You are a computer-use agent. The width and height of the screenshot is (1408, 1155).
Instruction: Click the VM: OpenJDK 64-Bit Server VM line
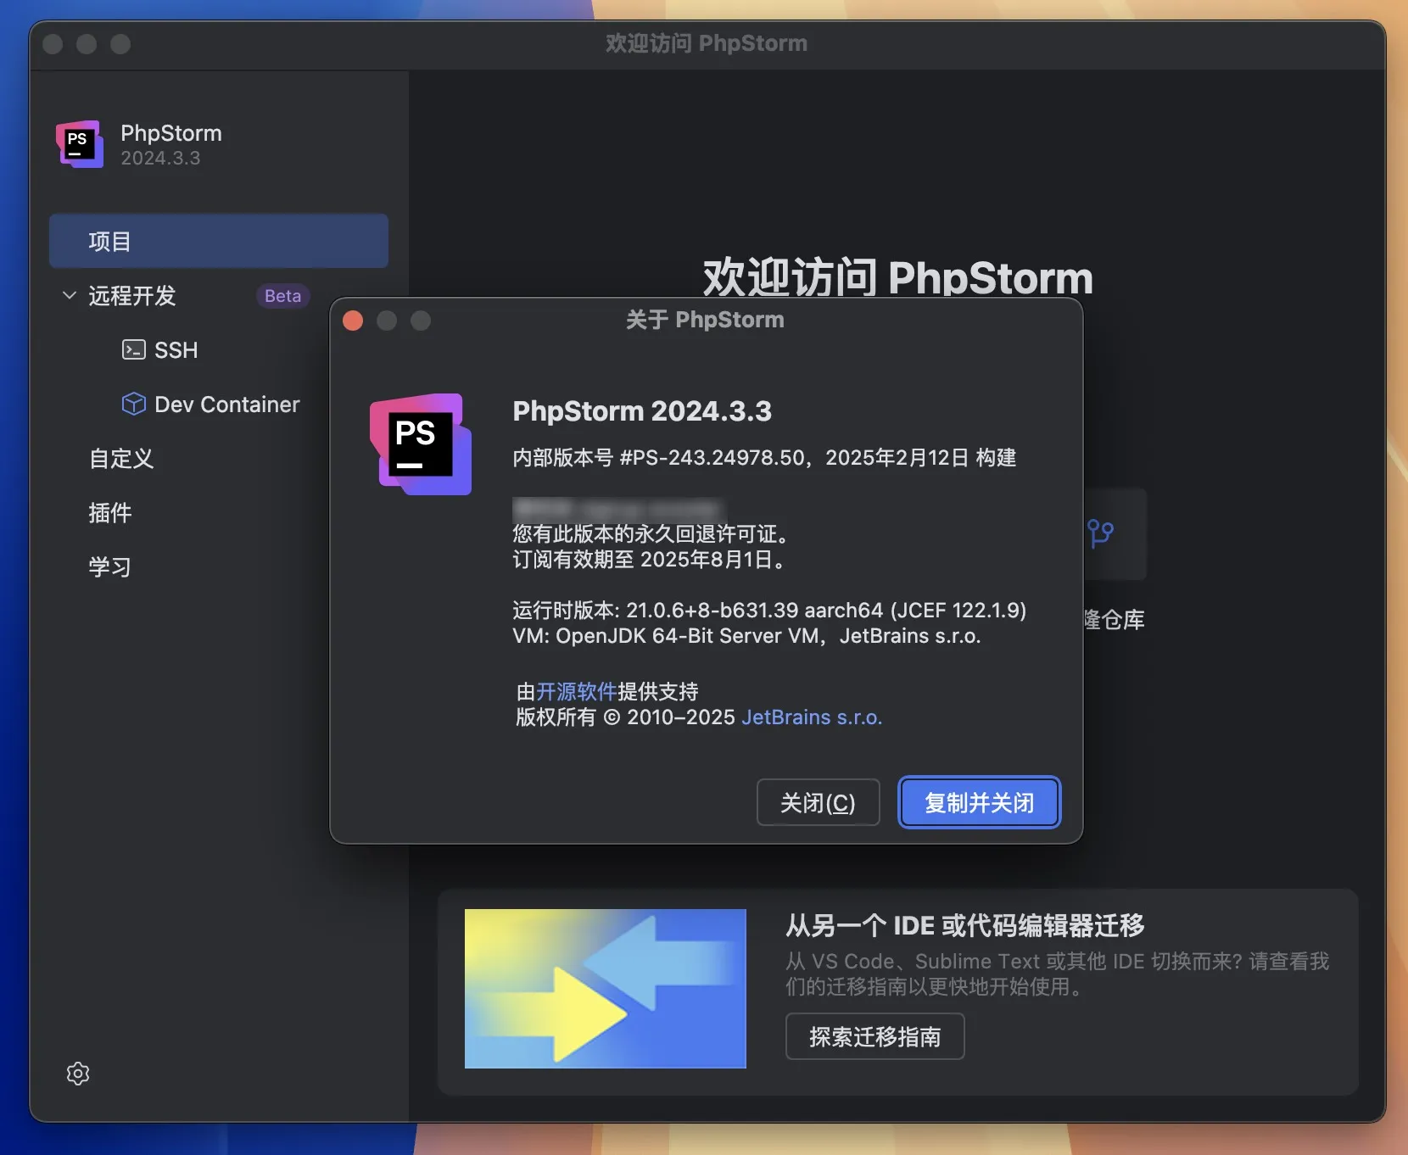point(746,636)
